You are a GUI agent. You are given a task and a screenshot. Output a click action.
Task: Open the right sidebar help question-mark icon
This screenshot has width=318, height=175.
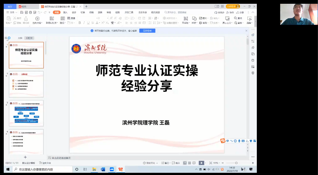(253, 60)
